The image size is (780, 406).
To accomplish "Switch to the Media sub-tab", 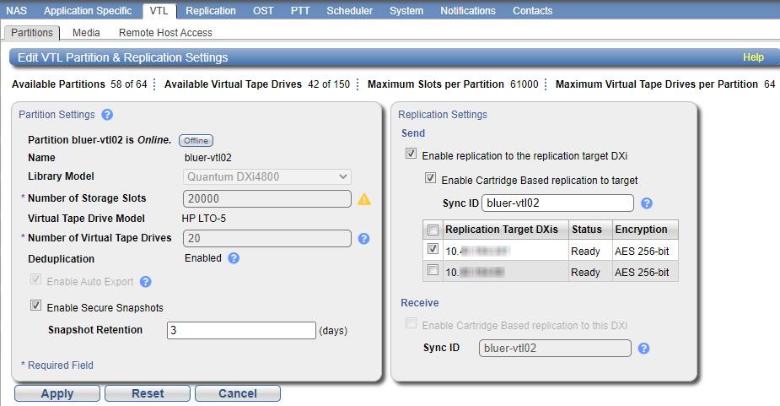I will coord(86,33).
